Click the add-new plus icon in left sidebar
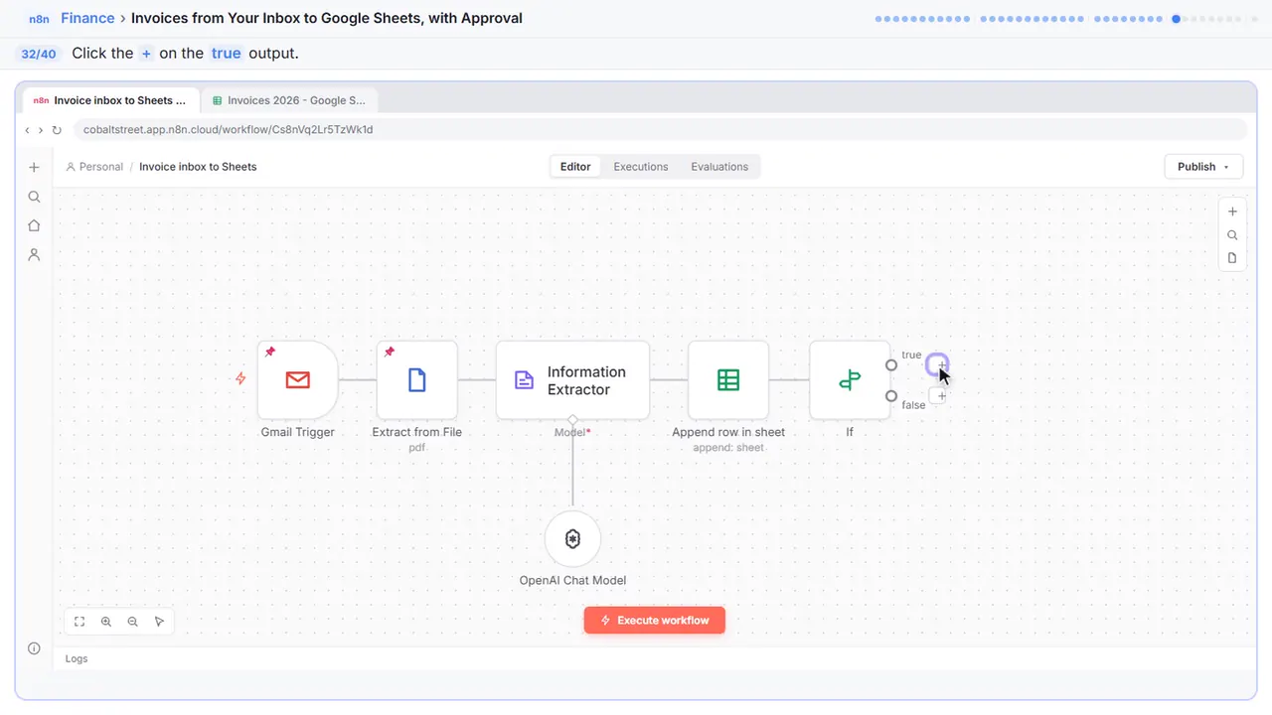This screenshot has width=1272, height=715. click(34, 168)
